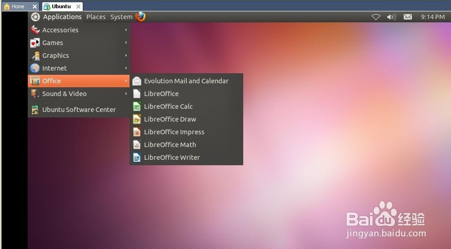Launch LibreOffice Math
The width and height of the screenshot is (451, 249).
[186, 144]
